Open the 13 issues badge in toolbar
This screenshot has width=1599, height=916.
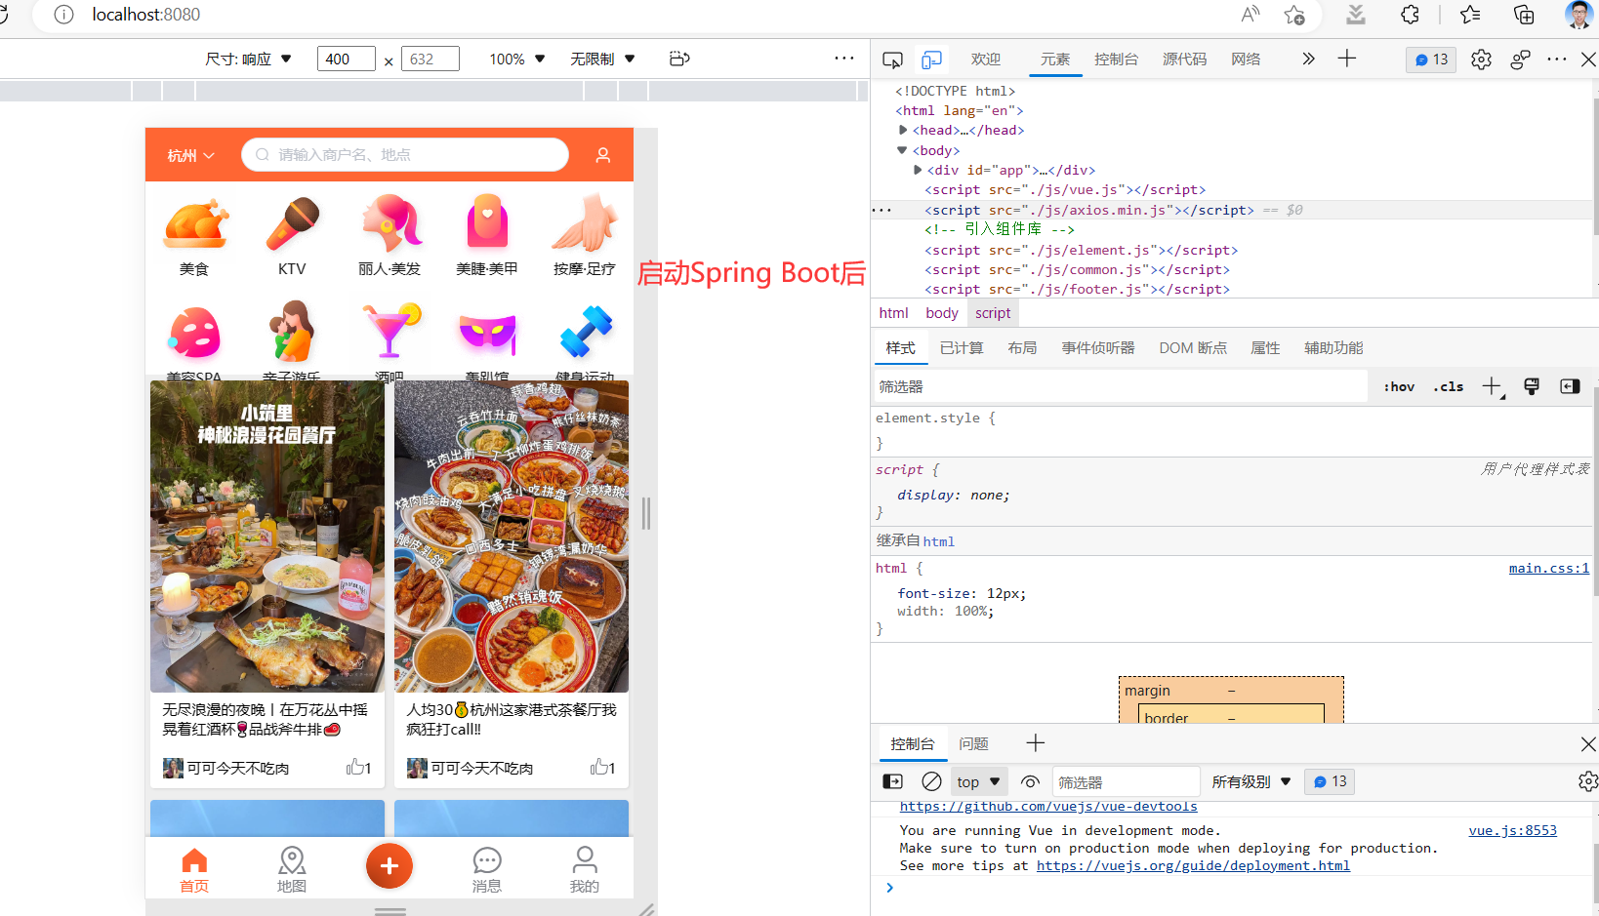click(1431, 60)
